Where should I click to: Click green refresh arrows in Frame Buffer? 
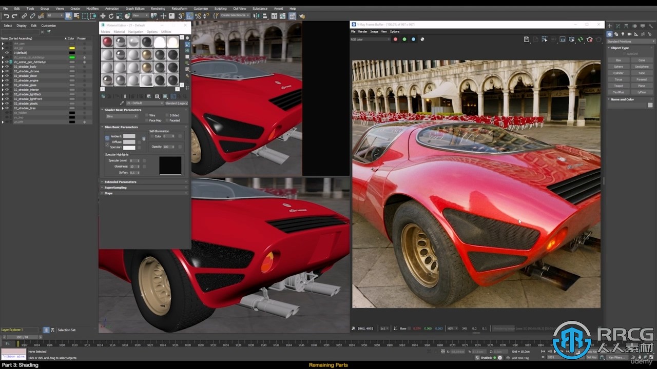pos(581,39)
